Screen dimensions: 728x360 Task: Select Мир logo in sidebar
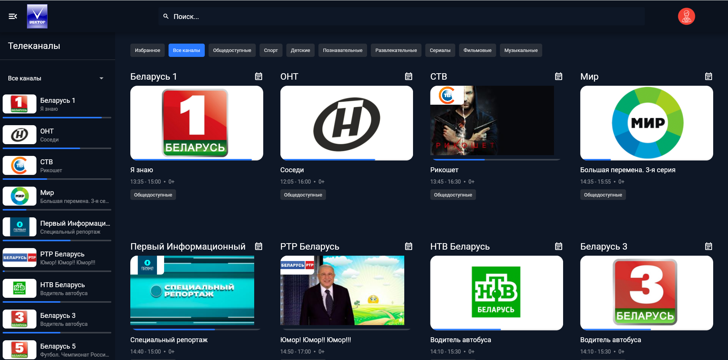pos(19,196)
